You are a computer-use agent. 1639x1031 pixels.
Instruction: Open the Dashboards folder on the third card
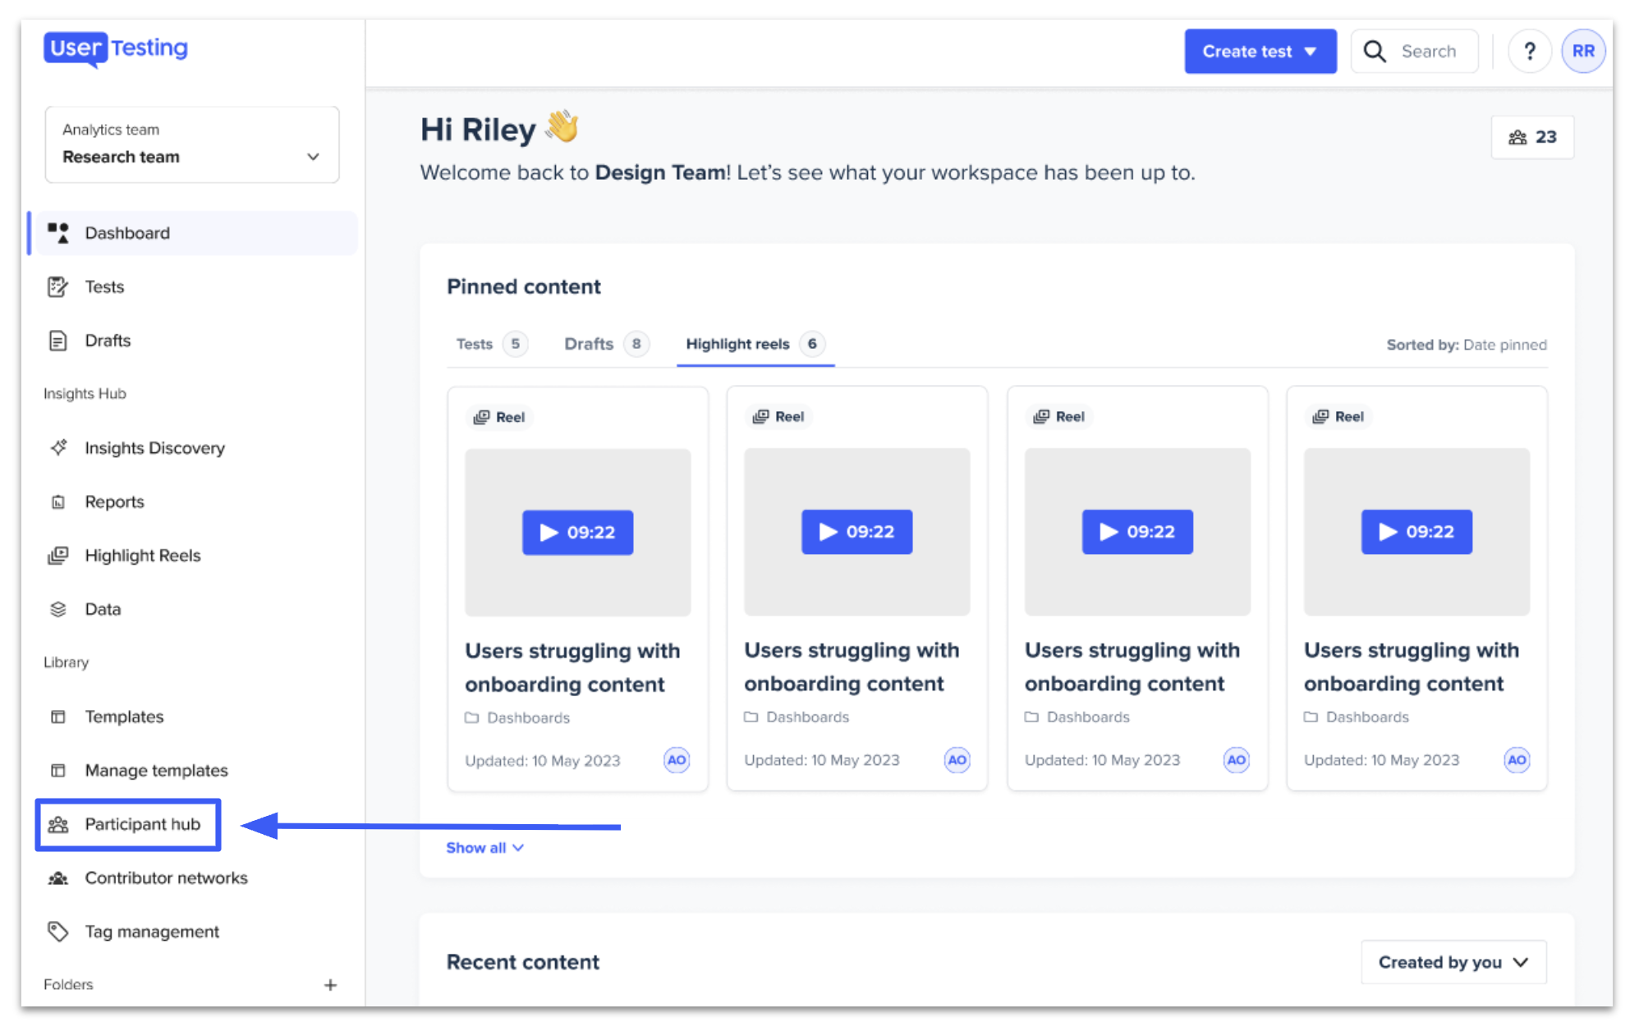coord(1077,717)
